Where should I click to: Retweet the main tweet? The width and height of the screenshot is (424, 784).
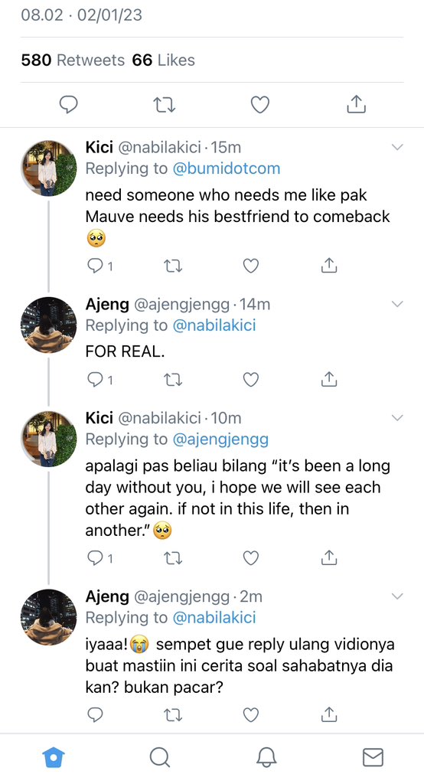point(164,104)
